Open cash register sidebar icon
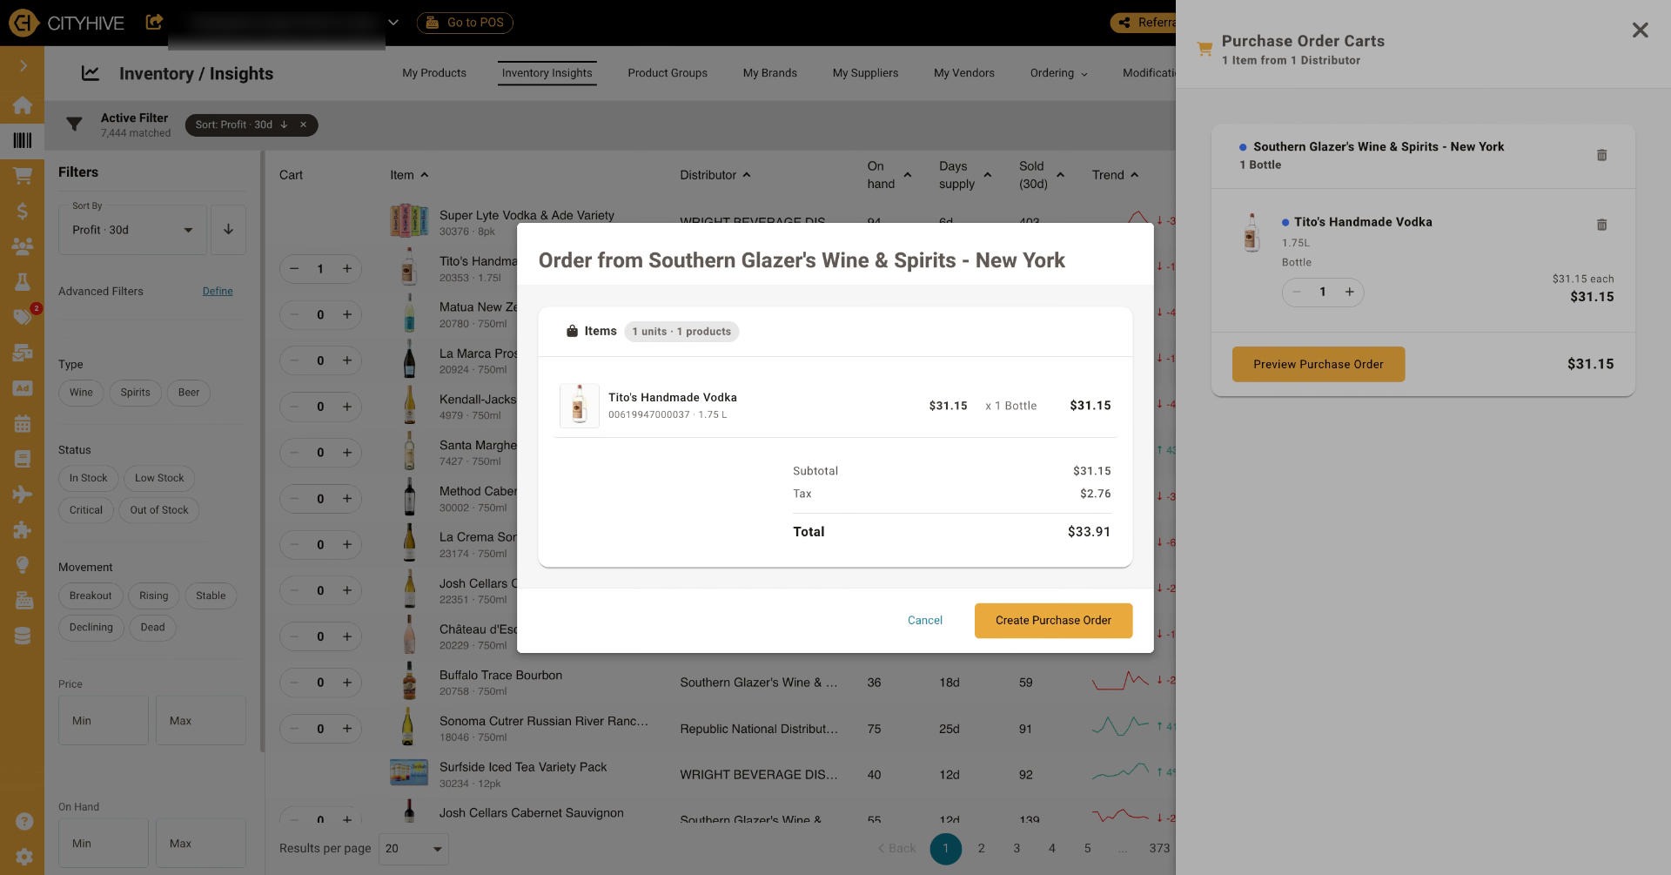 point(23,601)
